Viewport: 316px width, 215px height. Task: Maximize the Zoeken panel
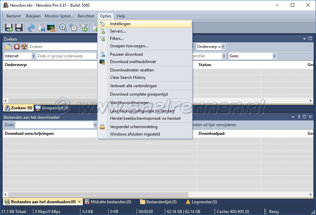click(x=310, y=39)
